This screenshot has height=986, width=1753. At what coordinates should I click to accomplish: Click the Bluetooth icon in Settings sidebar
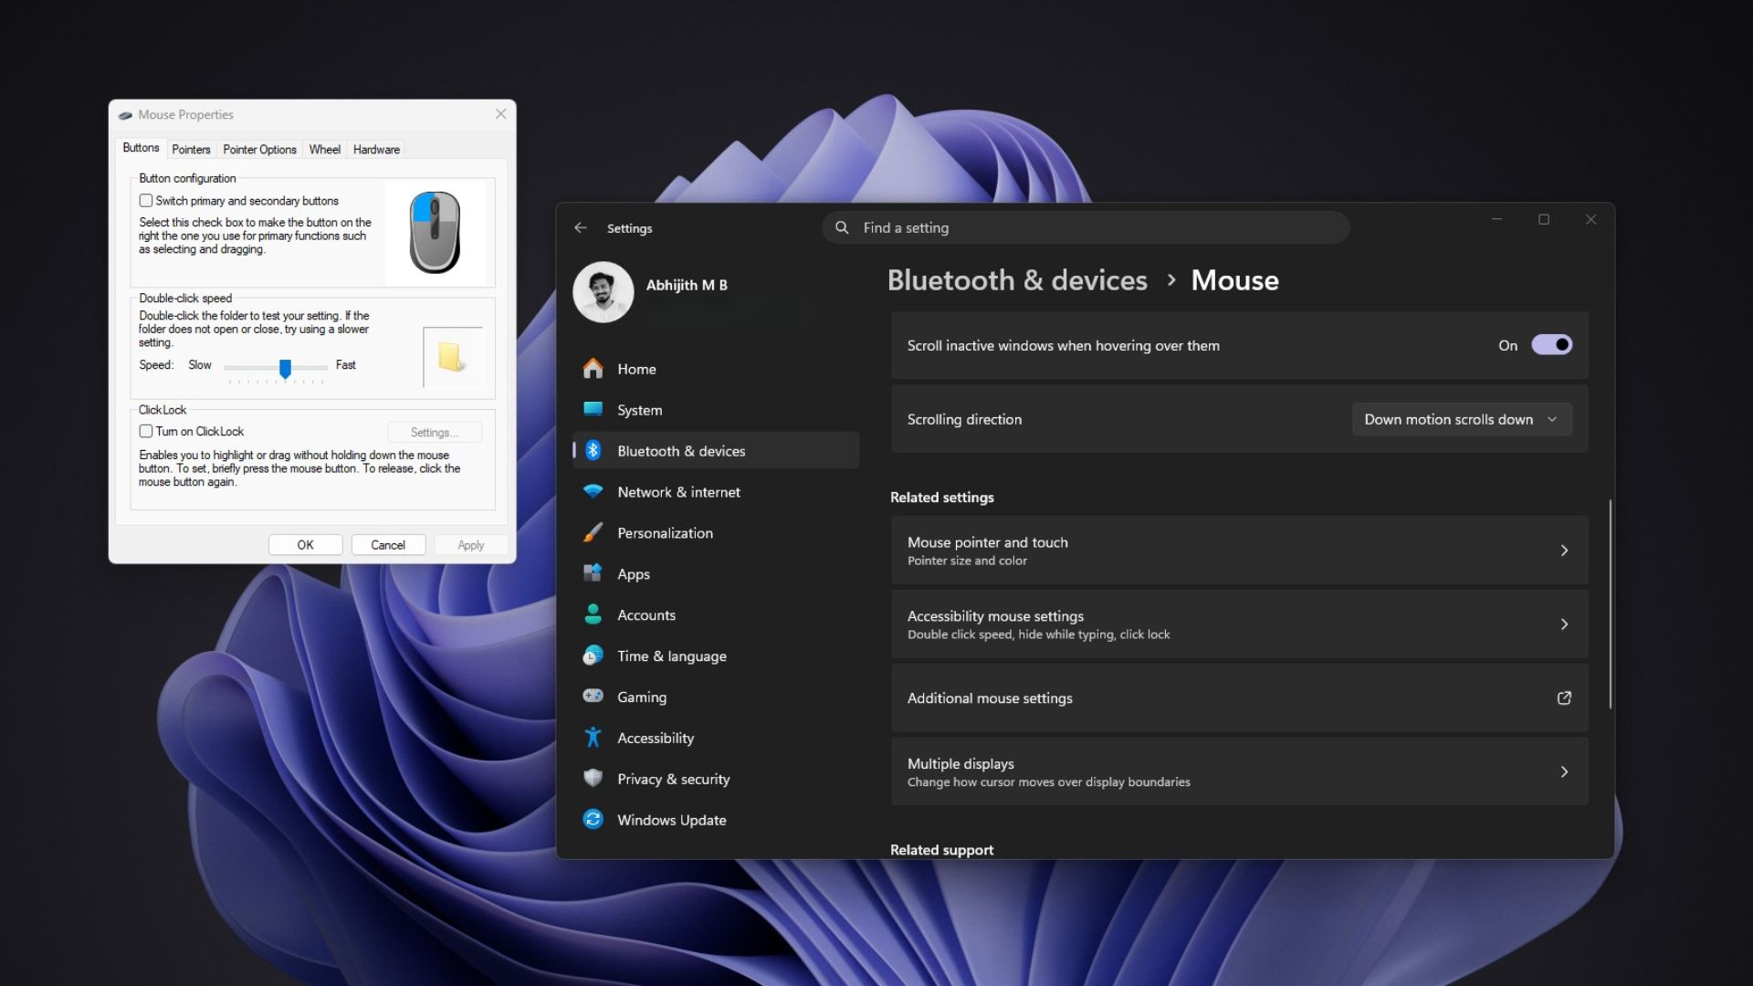593,450
